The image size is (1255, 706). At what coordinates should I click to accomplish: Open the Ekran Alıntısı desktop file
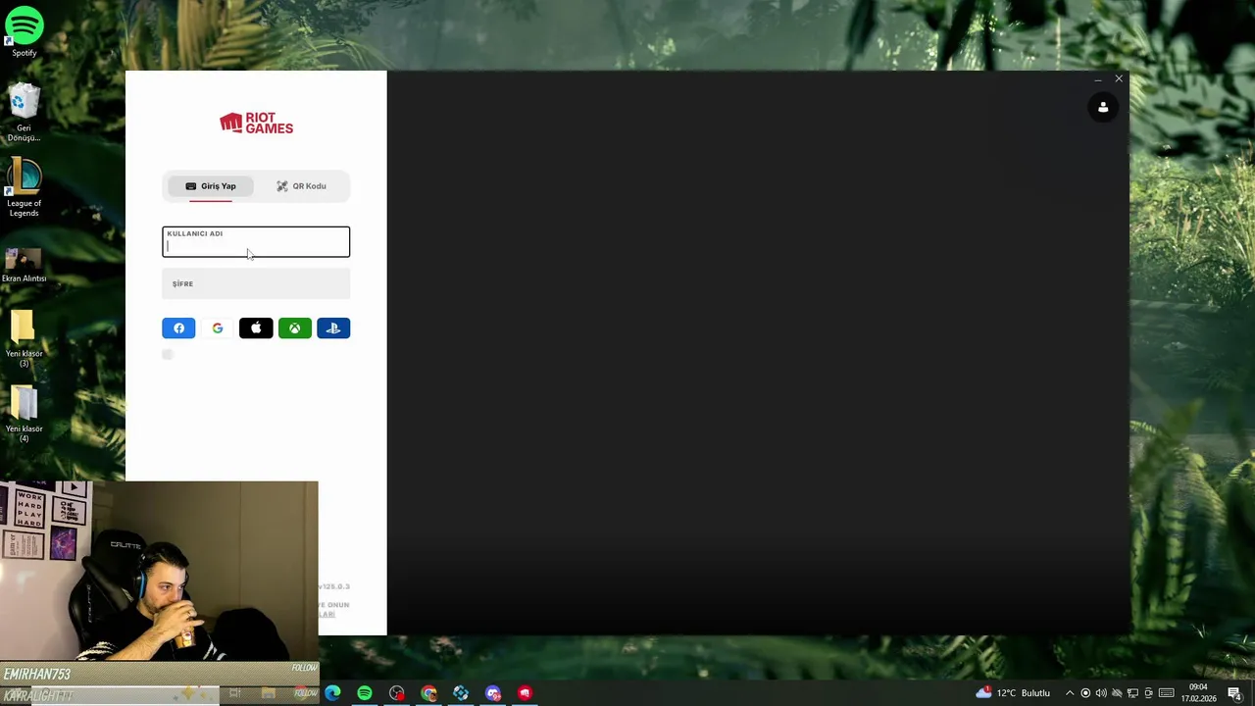pos(25,265)
